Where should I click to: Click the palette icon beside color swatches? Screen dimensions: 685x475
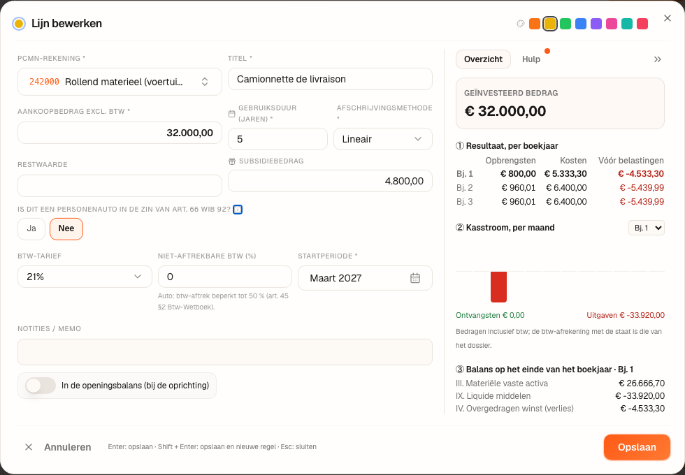520,24
